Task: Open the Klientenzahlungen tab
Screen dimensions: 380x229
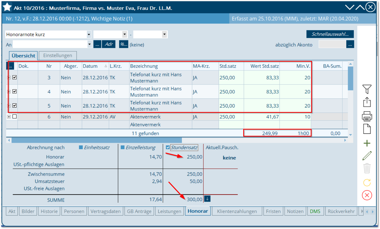Action: (x=237, y=211)
